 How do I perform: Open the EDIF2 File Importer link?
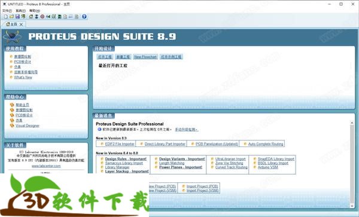pyautogui.click(x=120, y=144)
